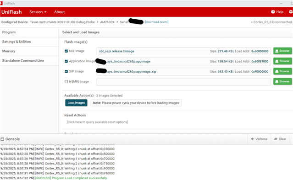The width and height of the screenshot is (293, 180).
Task: Click the UniFlash logo title
Action: pos(11,12)
